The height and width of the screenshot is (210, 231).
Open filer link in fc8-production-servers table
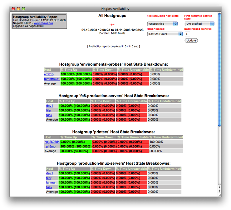[x=49, y=110]
